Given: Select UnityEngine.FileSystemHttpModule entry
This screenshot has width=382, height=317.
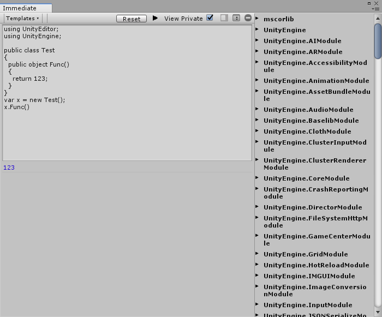Looking at the screenshot, I should [x=316, y=222].
